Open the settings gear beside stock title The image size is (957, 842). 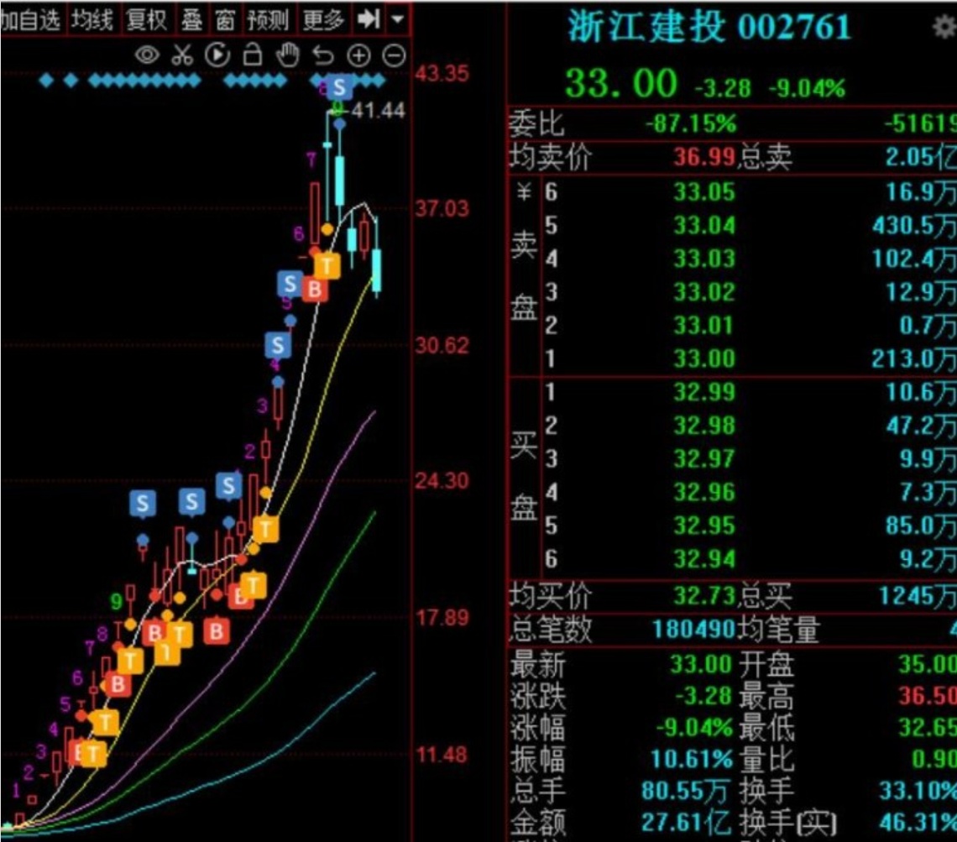point(945,28)
